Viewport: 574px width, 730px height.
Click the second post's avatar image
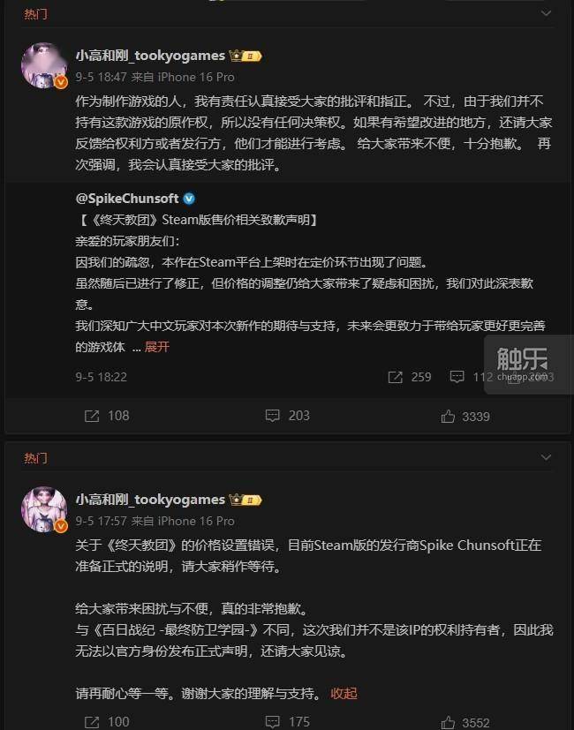click(44, 509)
